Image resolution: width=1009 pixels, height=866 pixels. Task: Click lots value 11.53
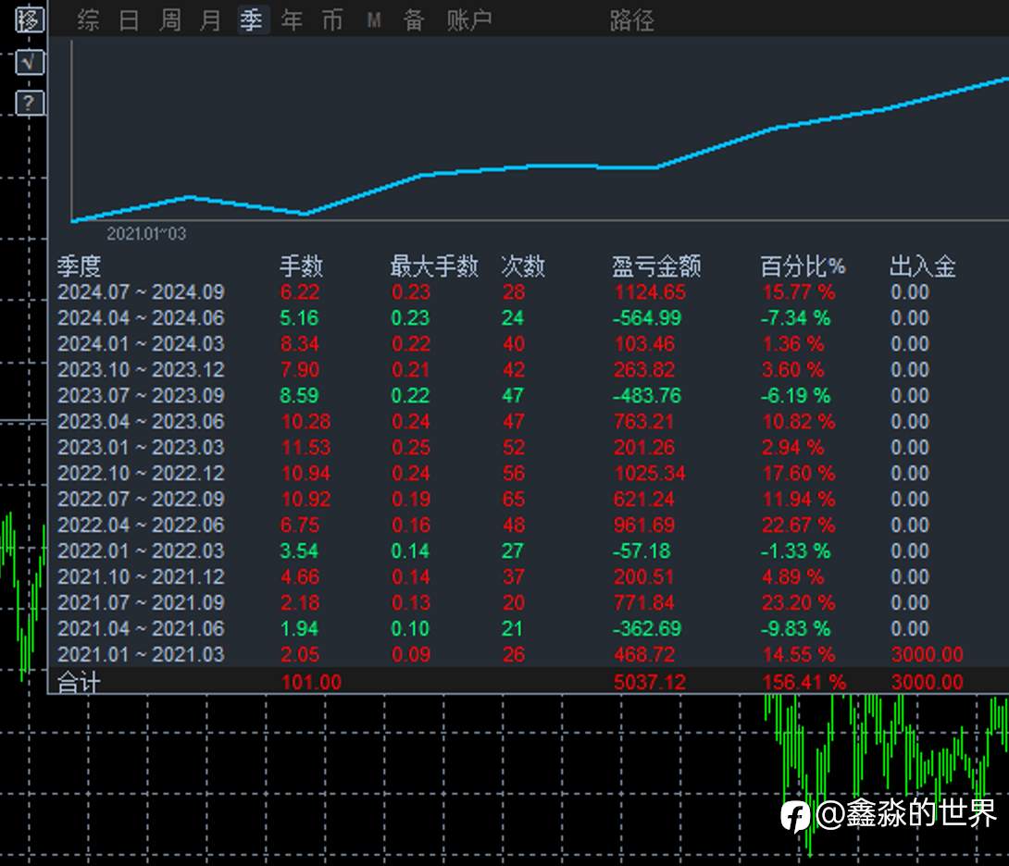click(x=305, y=447)
